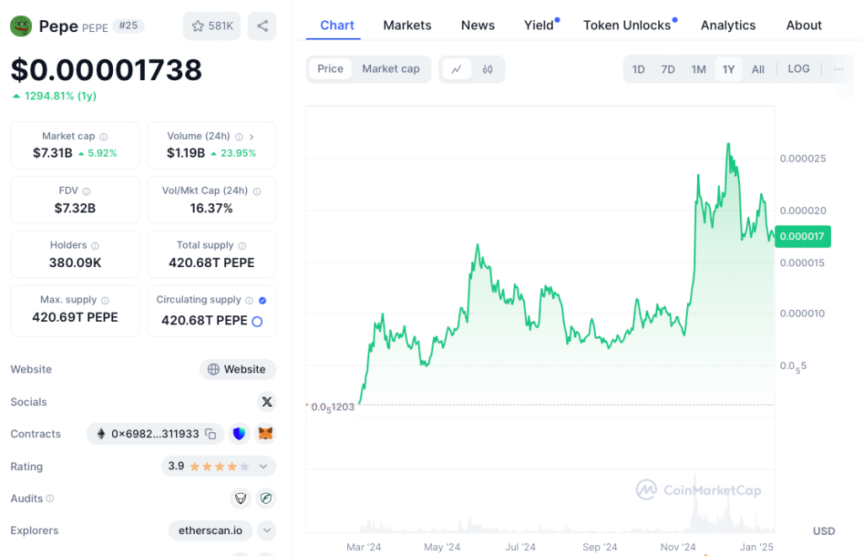Viewport: 863px width, 556px height.
Task: Star Pepe to add to watchlist
Action: click(212, 26)
